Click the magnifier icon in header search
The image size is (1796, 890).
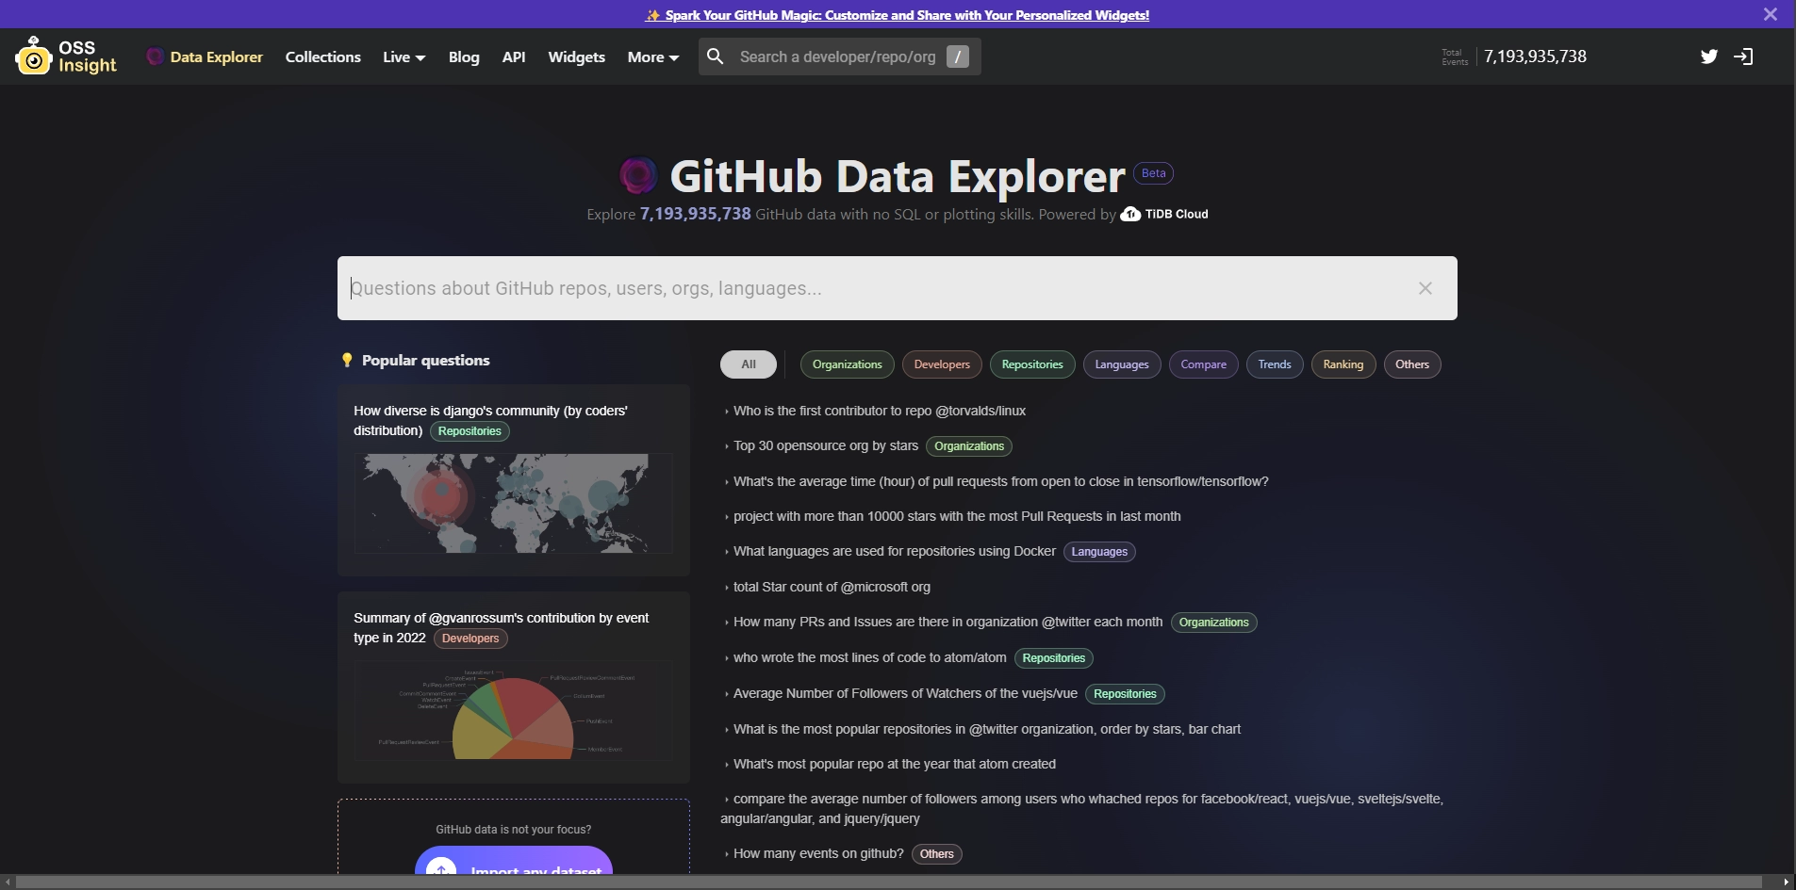coord(716,57)
